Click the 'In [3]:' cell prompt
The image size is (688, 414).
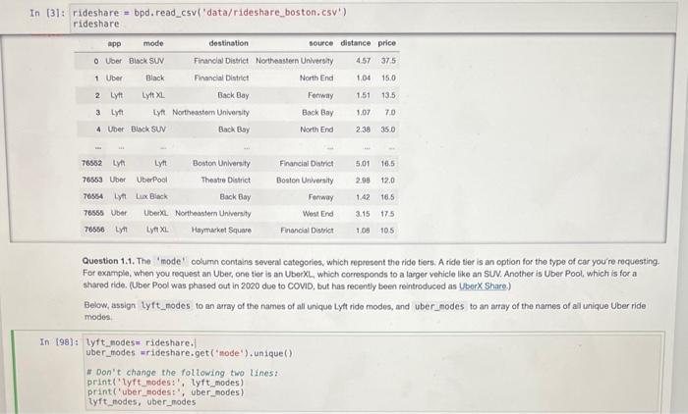47,13
